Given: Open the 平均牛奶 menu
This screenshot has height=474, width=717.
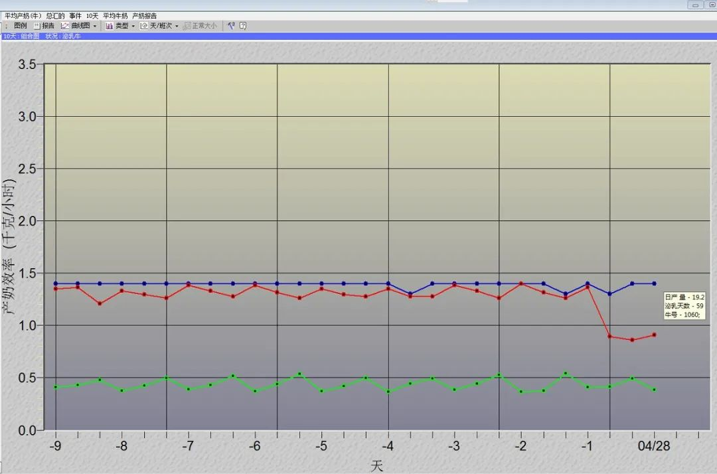Looking at the screenshot, I should pyautogui.click(x=116, y=16).
